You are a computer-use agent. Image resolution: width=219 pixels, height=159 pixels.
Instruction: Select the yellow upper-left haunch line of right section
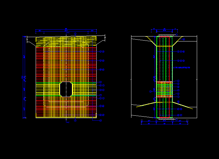[151, 41]
